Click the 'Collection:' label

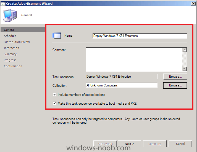[60, 86]
